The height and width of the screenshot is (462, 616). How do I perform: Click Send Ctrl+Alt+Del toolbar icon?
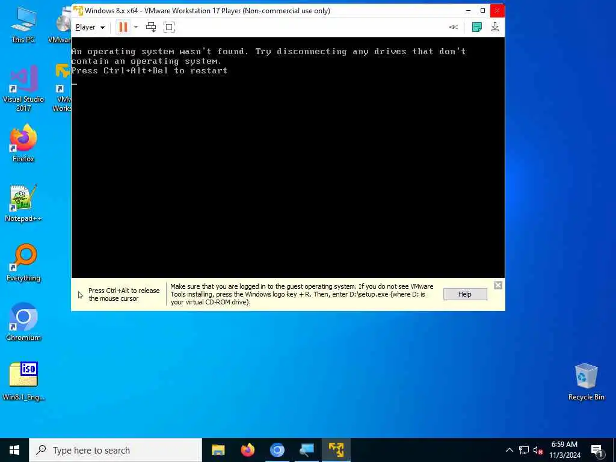[x=151, y=27]
